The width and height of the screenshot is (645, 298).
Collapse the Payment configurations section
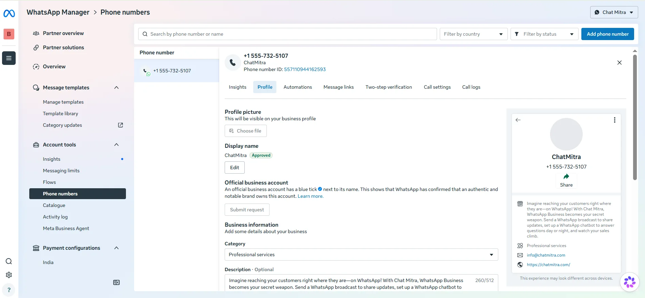[x=116, y=248]
